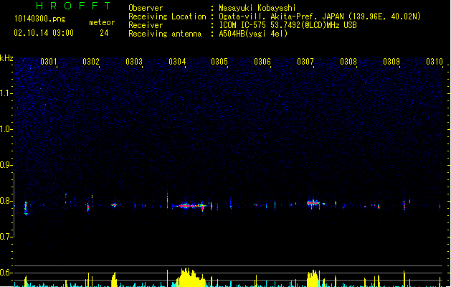Click the 0303 time marker
The height and width of the screenshot is (287, 451).
[134, 62]
